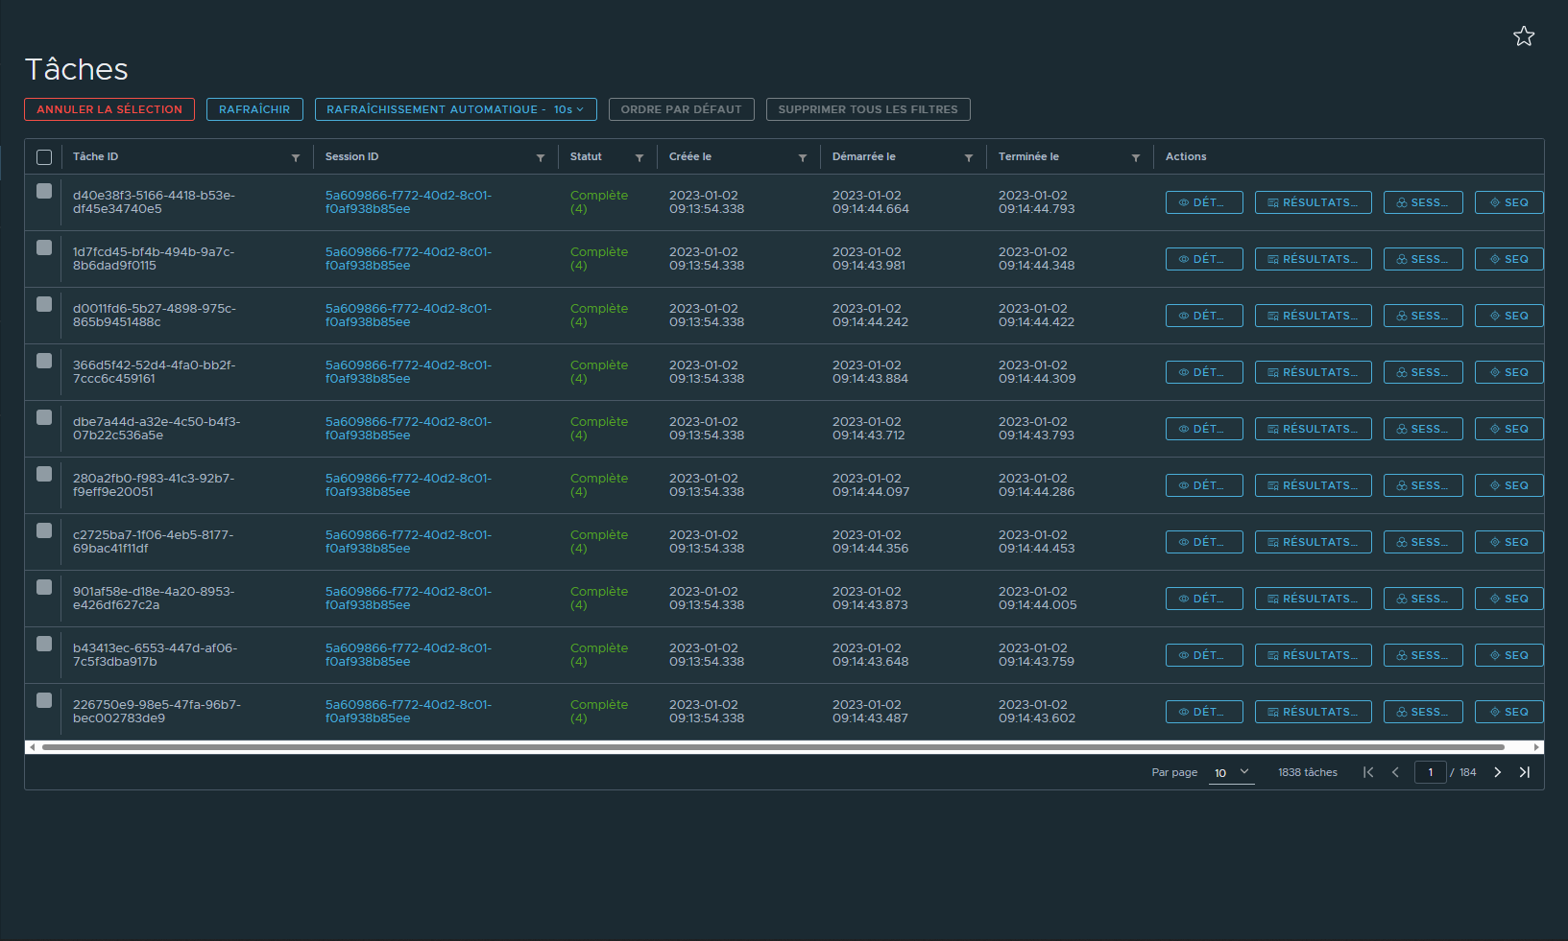Go to the last page
The image size is (1568, 941).
click(1524, 772)
